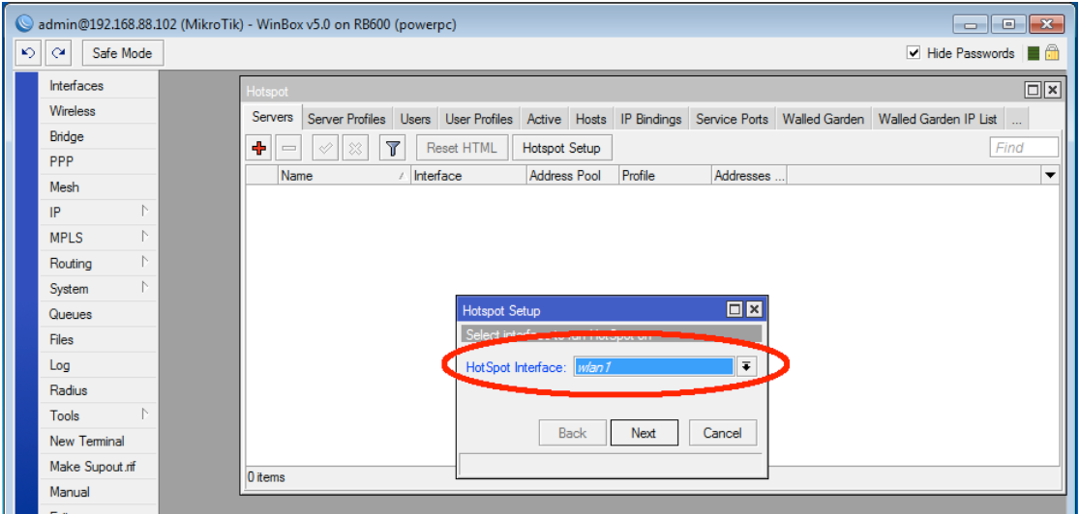Click the Profile column header
The image size is (1080, 514).
coord(665,176)
